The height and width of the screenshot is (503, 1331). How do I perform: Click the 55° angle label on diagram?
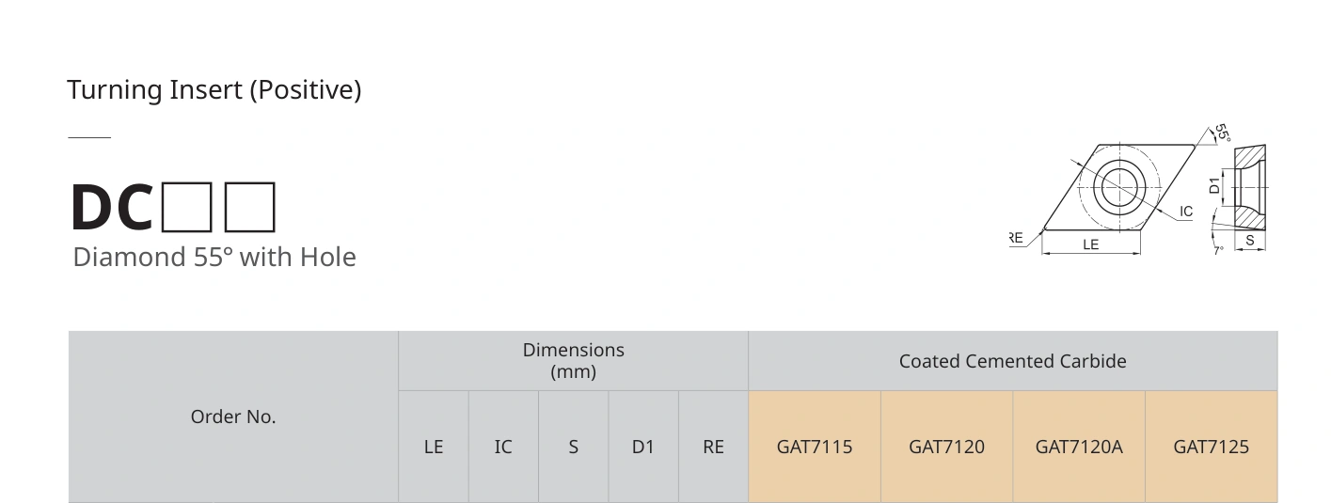(1221, 133)
